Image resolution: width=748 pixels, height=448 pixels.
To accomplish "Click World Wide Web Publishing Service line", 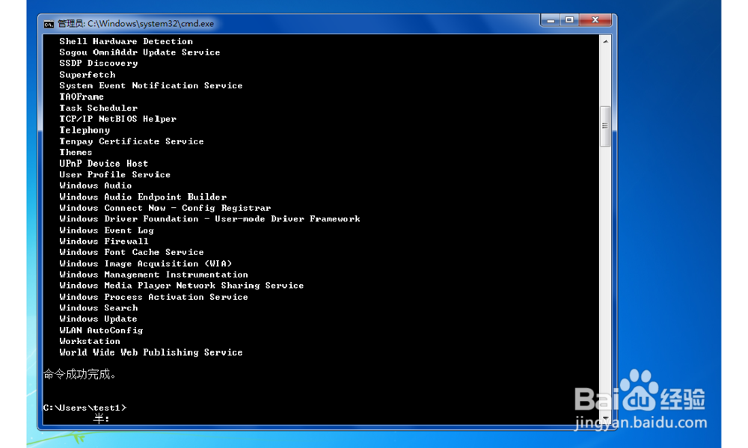I will pyautogui.click(x=151, y=352).
